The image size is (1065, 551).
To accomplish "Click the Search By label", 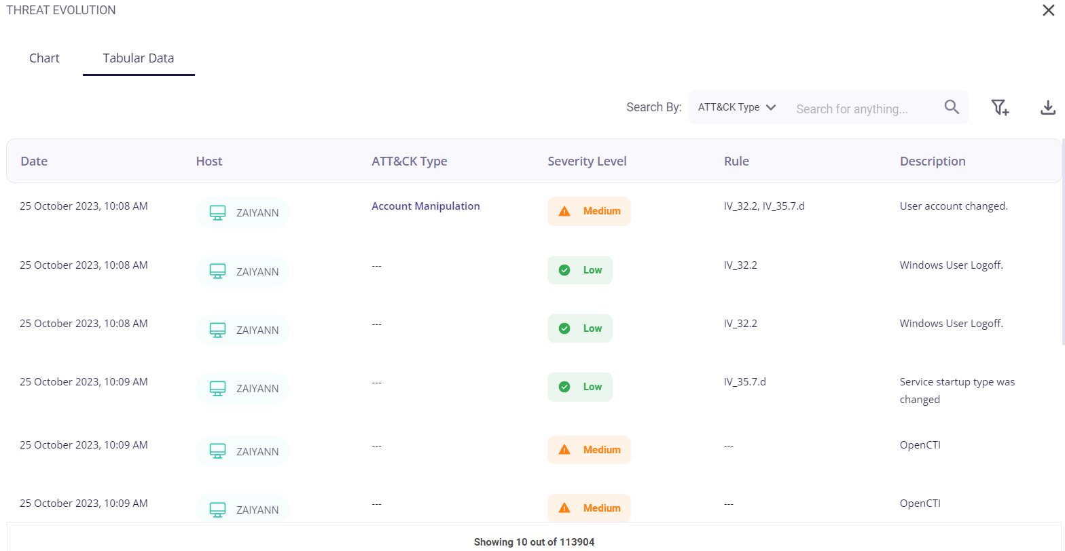I will pyautogui.click(x=653, y=107).
